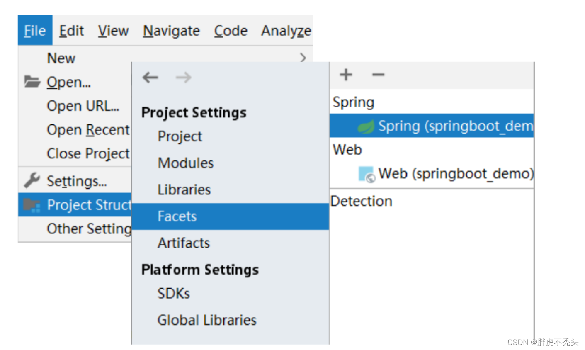Click the Project Settings heading
This screenshot has width=585, height=350.
click(194, 112)
